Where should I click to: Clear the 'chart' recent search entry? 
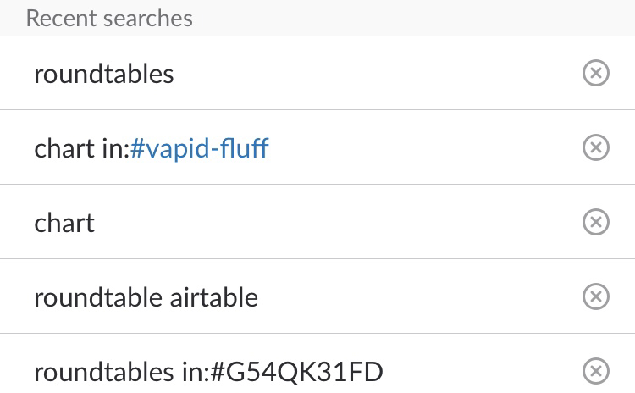pos(596,222)
